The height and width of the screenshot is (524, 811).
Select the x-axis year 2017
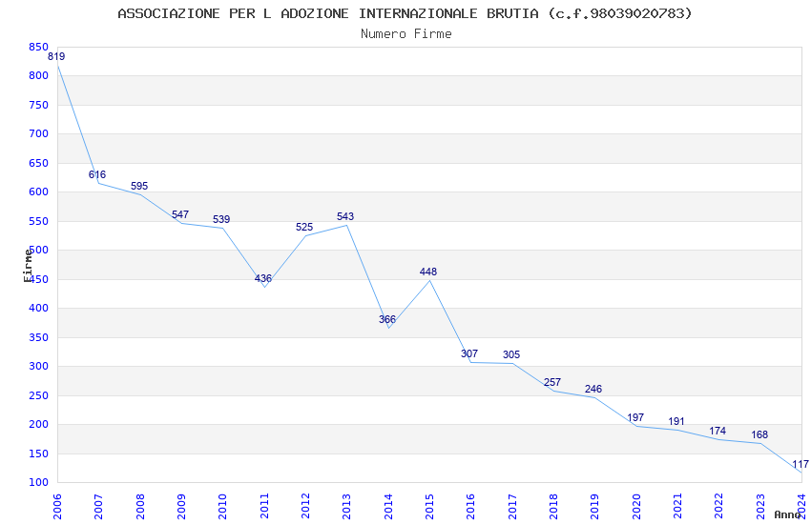[512, 506]
